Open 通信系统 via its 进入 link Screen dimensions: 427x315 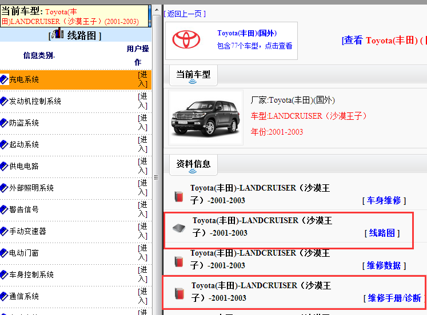pos(143,296)
